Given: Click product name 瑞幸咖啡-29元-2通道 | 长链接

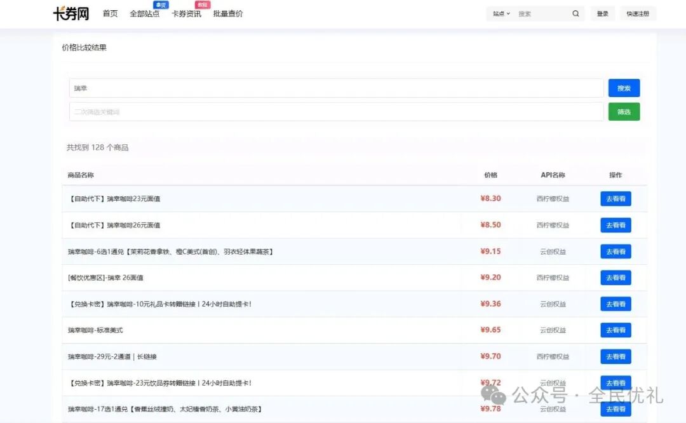Looking at the screenshot, I should coord(112,356).
